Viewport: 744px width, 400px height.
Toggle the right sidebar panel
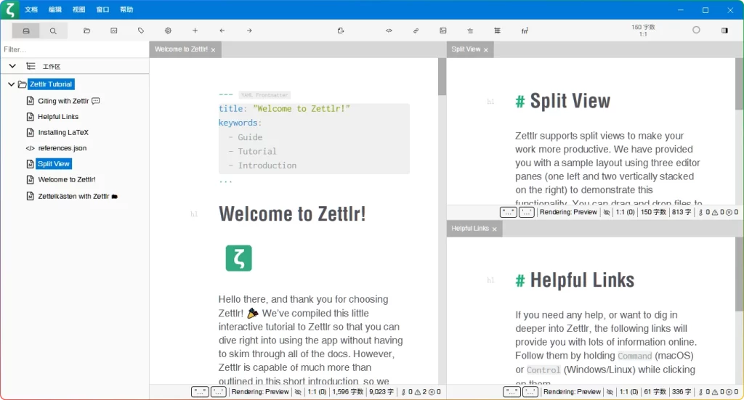click(x=724, y=30)
